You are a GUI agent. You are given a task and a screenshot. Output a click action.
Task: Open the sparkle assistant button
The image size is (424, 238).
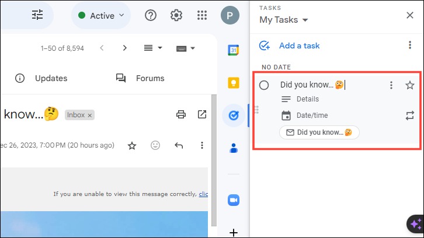(416, 224)
